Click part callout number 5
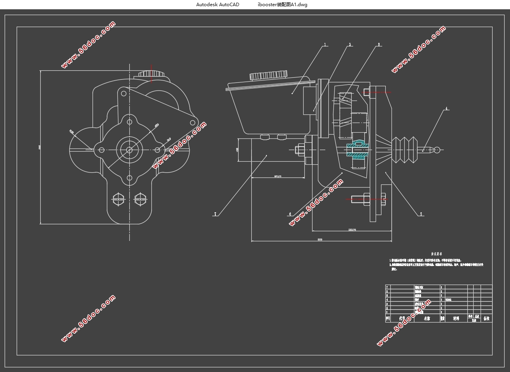This screenshot has height=372, width=510. click(421, 214)
